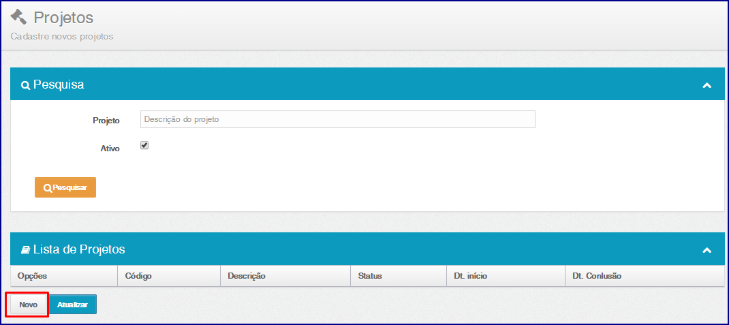Sort by the Dt. início column header

point(506,276)
